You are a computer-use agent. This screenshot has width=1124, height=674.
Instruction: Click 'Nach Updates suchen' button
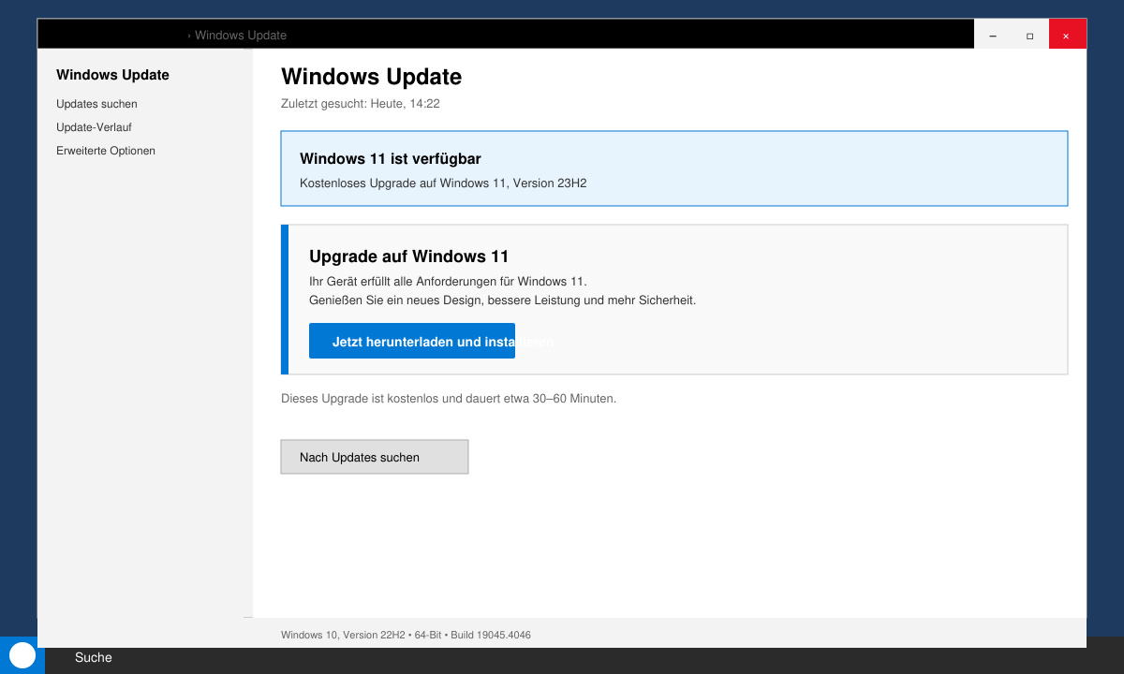click(375, 457)
